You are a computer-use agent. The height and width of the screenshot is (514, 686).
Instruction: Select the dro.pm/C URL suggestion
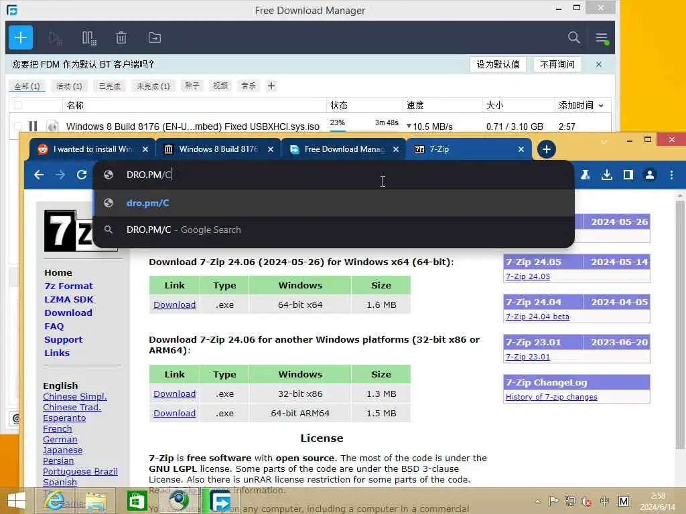(334, 203)
